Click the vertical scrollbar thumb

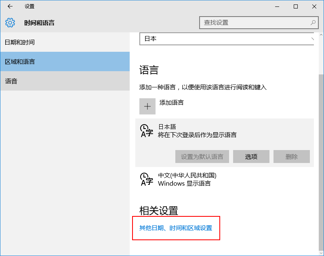pyautogui.click(x=321, y=162)
